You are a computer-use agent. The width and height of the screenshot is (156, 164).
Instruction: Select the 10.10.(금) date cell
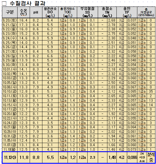(10, 91)
